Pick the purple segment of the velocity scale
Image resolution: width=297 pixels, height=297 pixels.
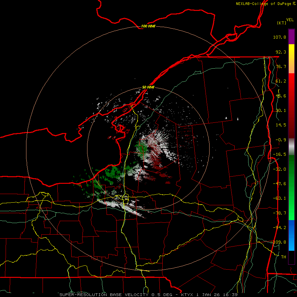pos(291,37)
